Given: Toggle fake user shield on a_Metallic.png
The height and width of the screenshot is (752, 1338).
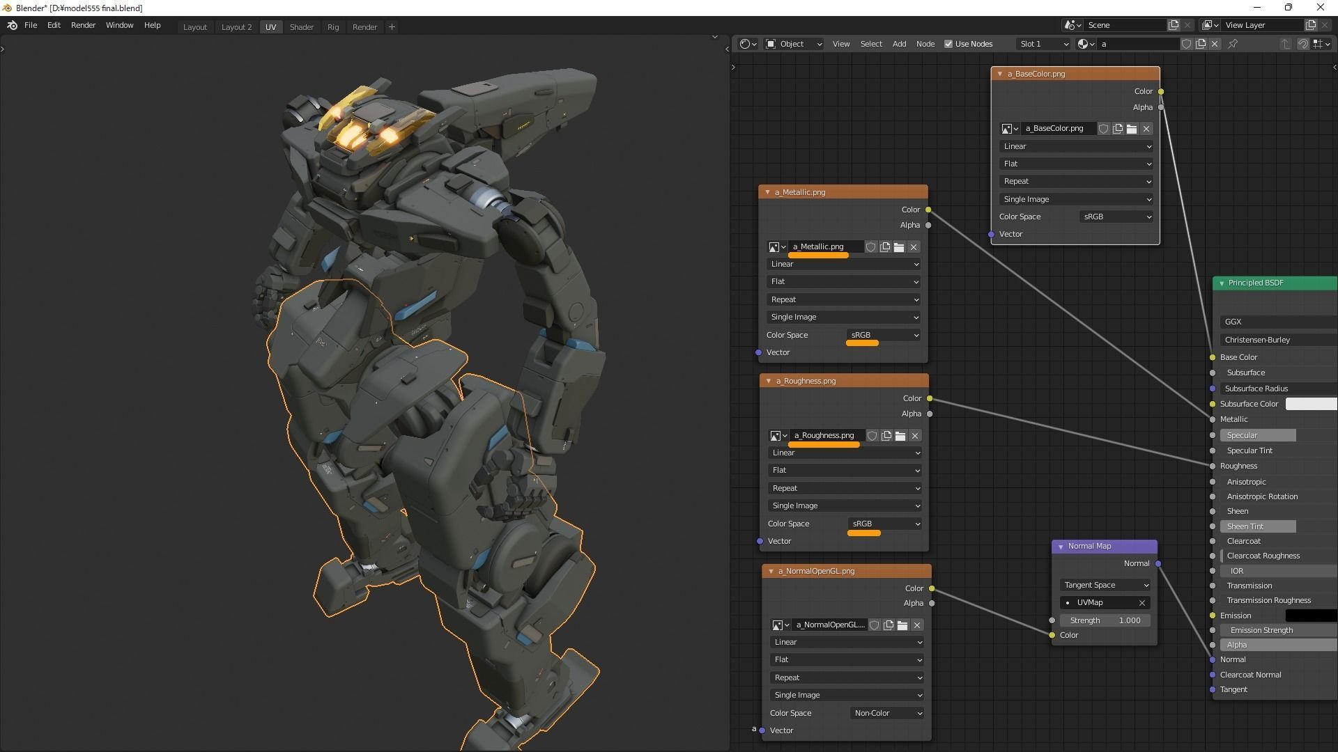Looking at the screenshot, I should pos(870,247).
